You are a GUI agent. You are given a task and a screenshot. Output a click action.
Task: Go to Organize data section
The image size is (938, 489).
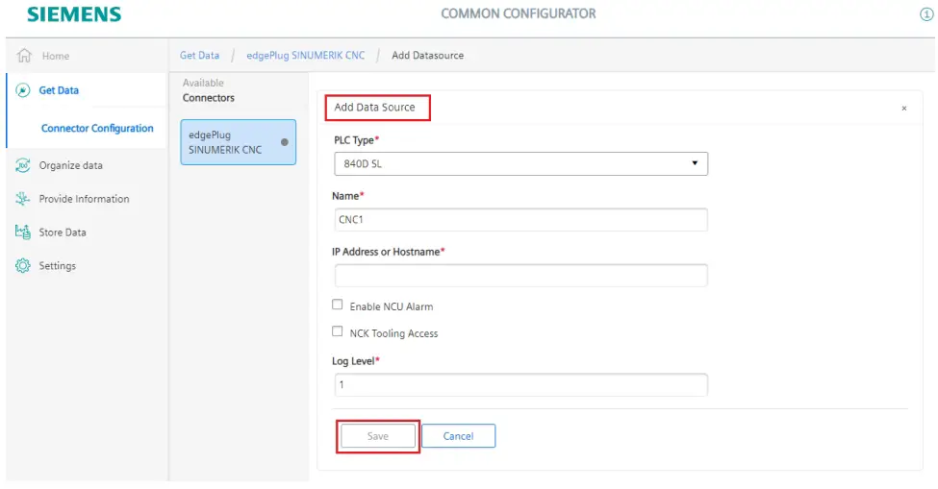(70, 165)
